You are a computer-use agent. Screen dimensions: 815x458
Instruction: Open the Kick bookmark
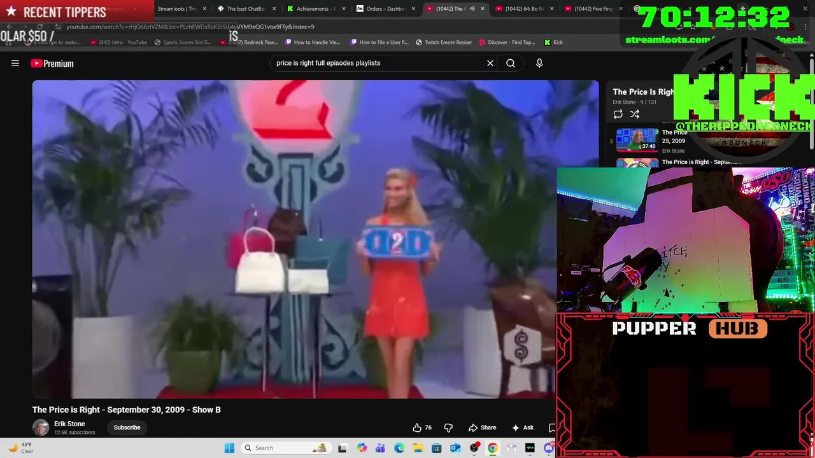[553, 42]
